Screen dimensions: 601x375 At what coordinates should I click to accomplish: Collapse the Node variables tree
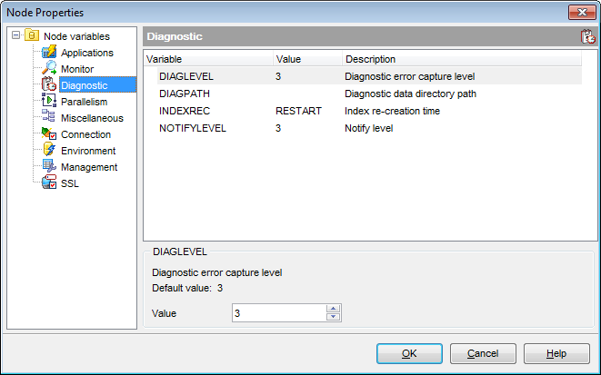click(15, 36)
